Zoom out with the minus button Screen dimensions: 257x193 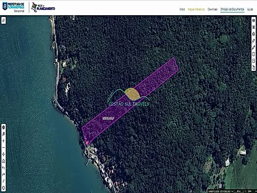click(x=4, y=147)
